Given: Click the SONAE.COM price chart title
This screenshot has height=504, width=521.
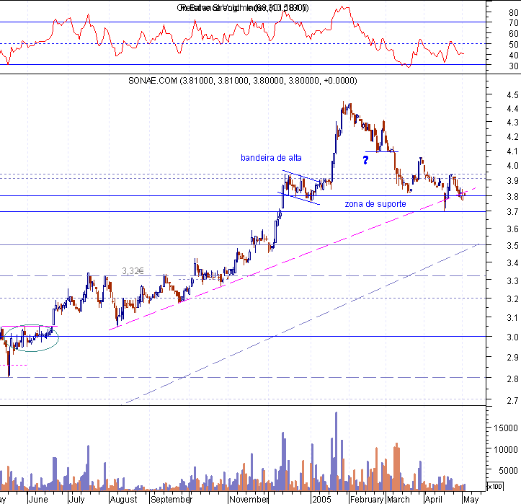Looking at the screenshot, I should point(243,81).
